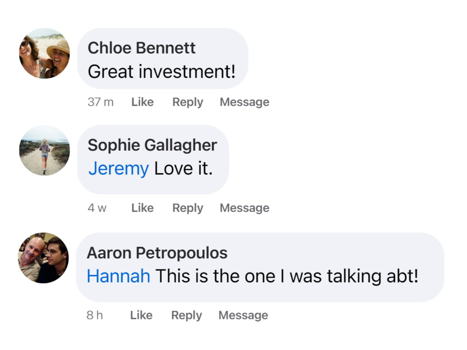
Task: Open the tagged Jeremy mention
Action: 118,169
